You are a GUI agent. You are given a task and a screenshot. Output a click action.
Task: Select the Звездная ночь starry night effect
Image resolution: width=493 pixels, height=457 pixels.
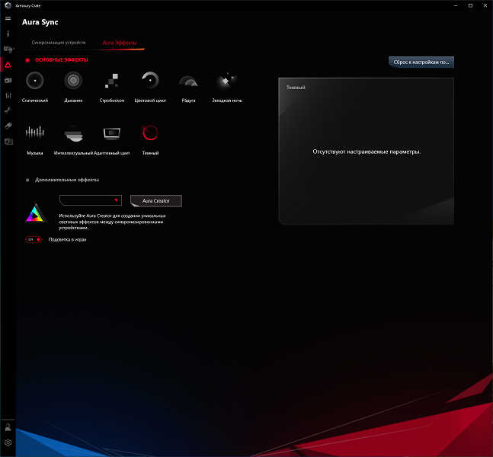(227, 81)
